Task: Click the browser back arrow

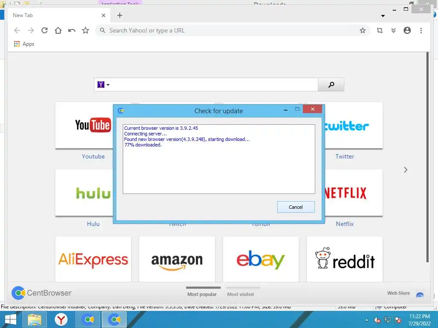Action: 17,30
